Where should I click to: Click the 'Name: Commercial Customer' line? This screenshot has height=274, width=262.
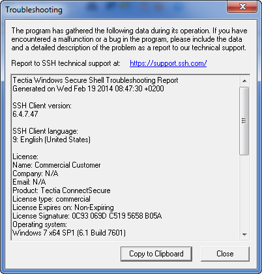57,165
